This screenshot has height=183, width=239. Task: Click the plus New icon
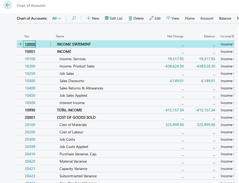click(x=89, y=18)
